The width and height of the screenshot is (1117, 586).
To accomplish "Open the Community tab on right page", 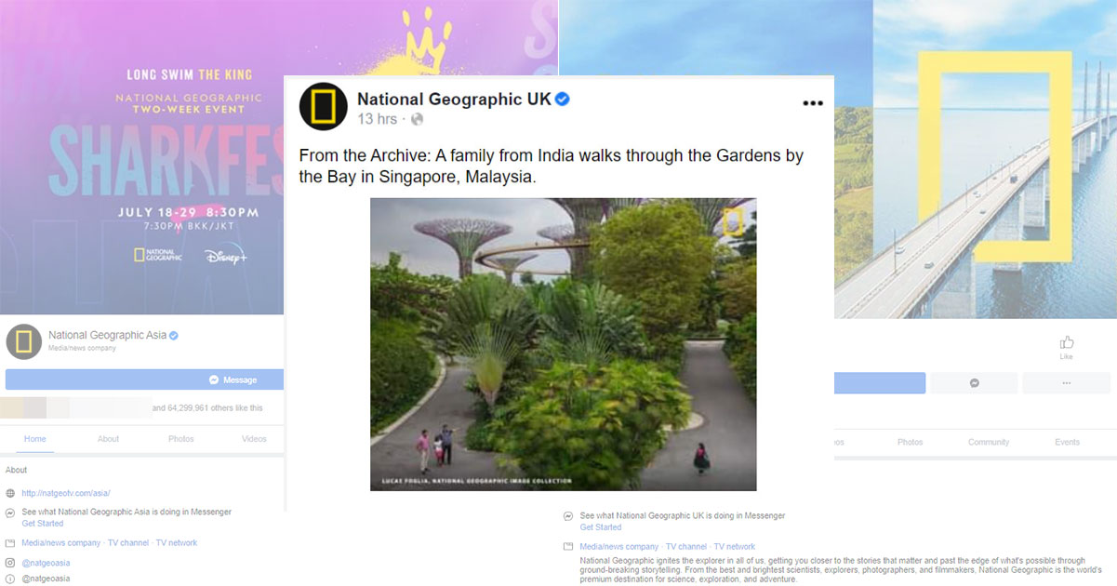I will [988, 442].
